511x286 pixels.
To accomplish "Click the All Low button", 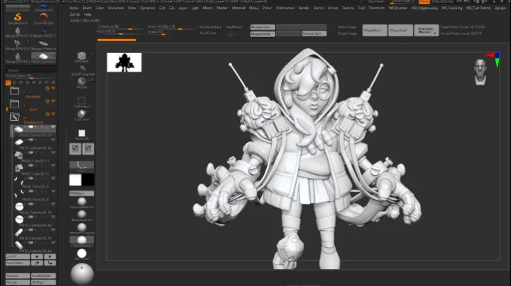I will click(x=18, y=282).
